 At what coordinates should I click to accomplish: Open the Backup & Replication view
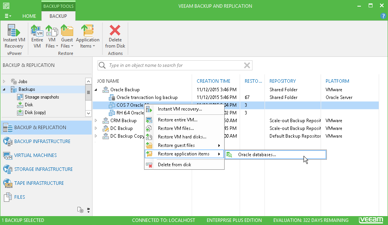click(x=46, y=128)
